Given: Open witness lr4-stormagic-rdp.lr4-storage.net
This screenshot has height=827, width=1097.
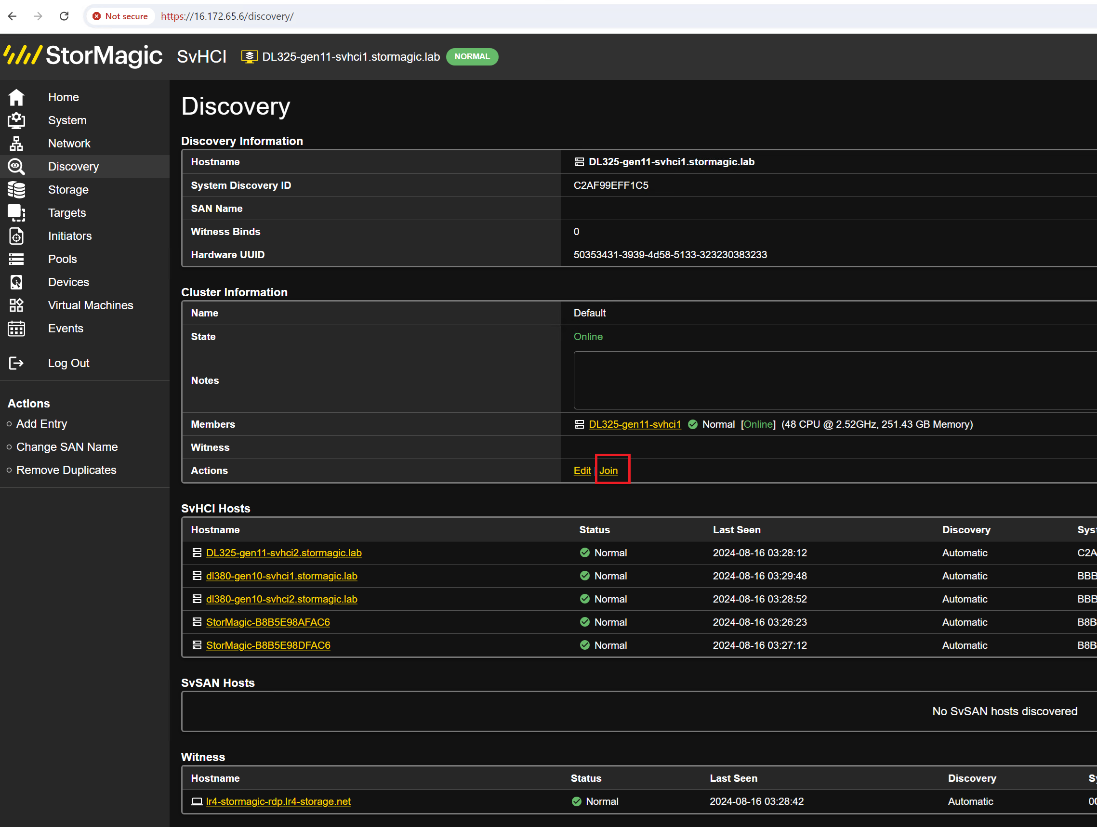Looking at the screenshot, I should click(278, 801).
